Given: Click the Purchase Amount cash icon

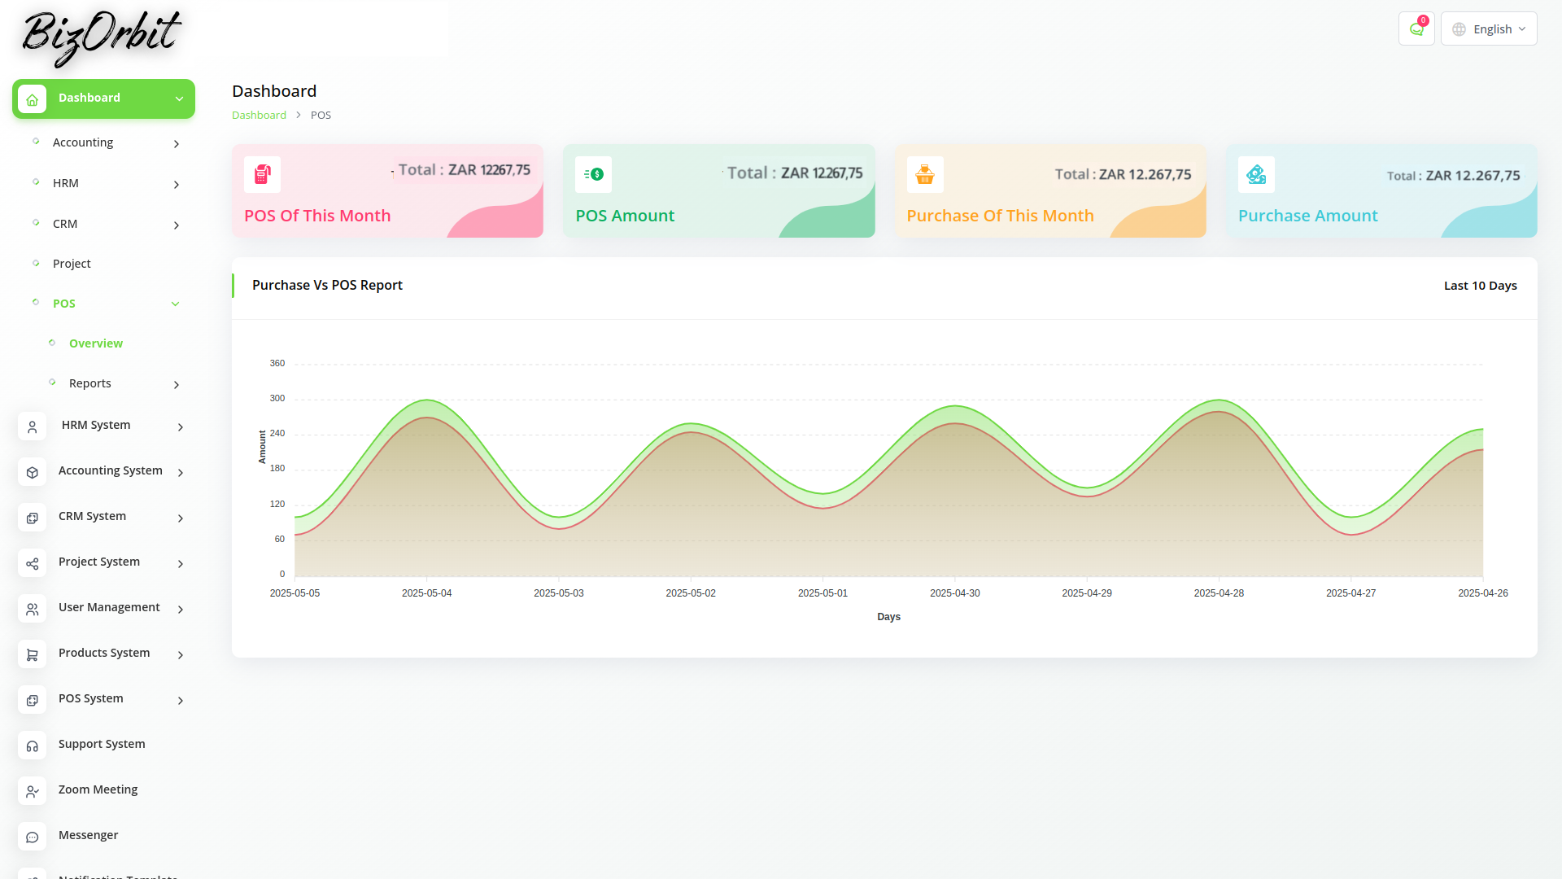Looking at the screenshot, I should (1256, 174).
